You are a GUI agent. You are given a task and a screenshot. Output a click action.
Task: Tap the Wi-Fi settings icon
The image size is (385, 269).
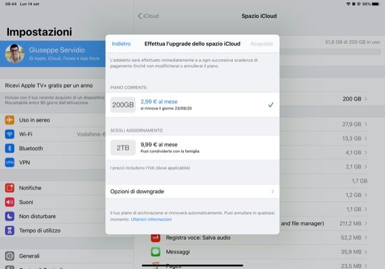9,134
